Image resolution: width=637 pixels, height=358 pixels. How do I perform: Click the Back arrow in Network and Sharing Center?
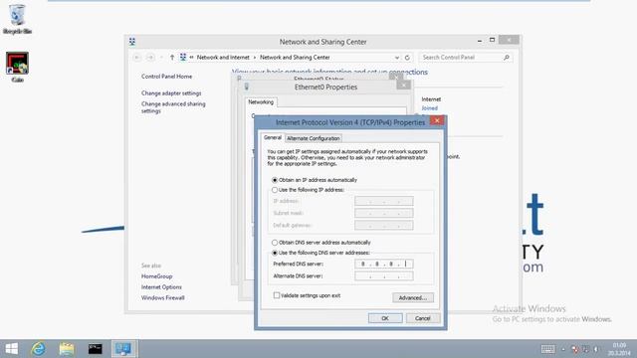[x=137, y=58]
